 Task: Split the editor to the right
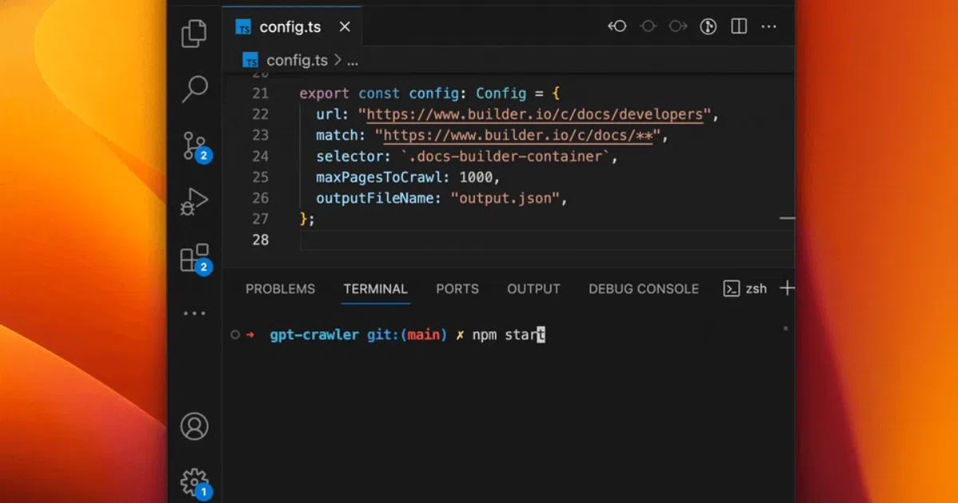(739, 26)
